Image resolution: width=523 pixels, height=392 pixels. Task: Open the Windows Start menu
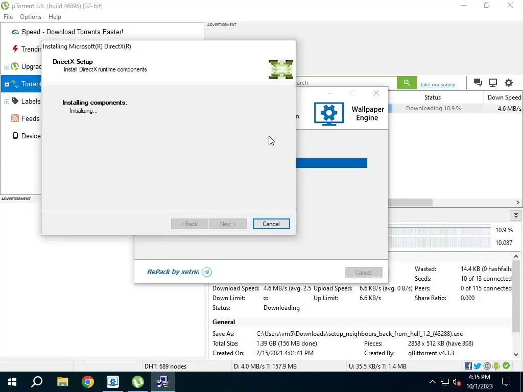12,382
